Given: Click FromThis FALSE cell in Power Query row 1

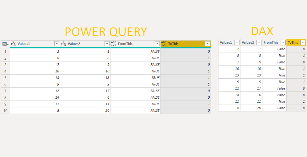Looking at the screenshot, I should pyautogui.click(x=136, y=52).
